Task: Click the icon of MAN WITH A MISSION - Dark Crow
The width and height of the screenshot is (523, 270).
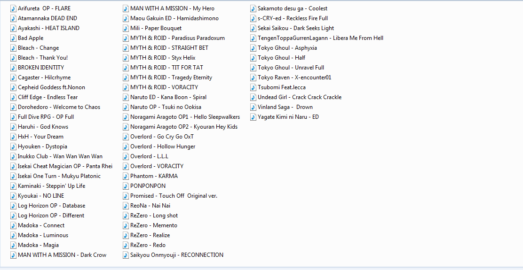Action: tap(13, 255)
